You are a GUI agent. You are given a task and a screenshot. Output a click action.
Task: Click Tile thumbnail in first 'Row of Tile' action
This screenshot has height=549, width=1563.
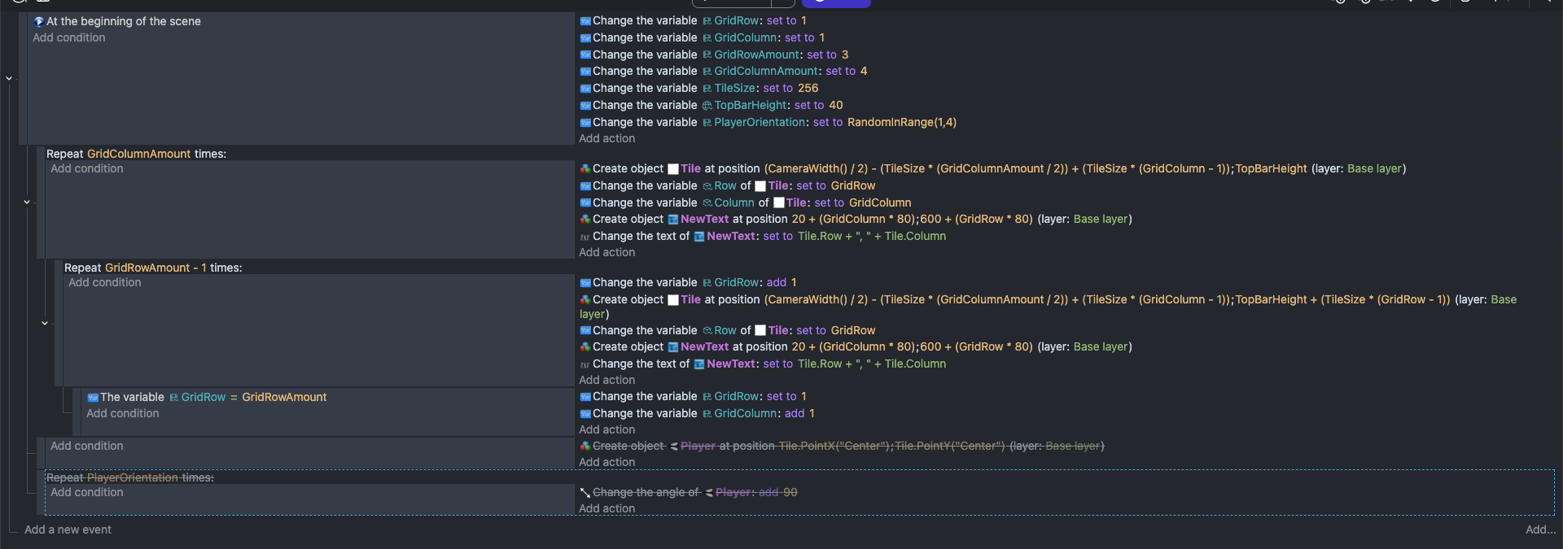tap(760, 186)
